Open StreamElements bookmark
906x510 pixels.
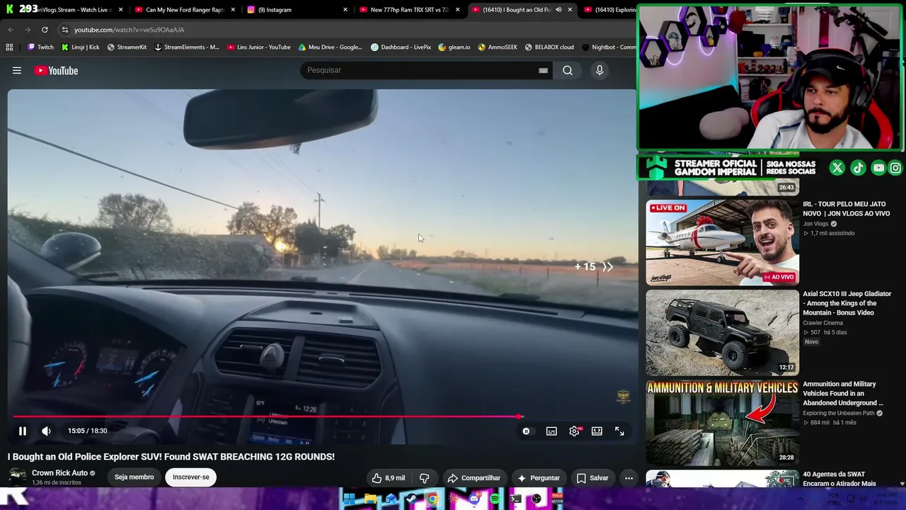187,47
